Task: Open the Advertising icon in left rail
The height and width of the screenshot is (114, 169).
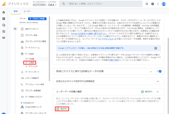Action: [x=4, y=31]
